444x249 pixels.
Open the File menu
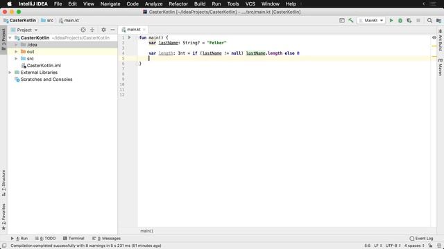[x=58, y=4]
